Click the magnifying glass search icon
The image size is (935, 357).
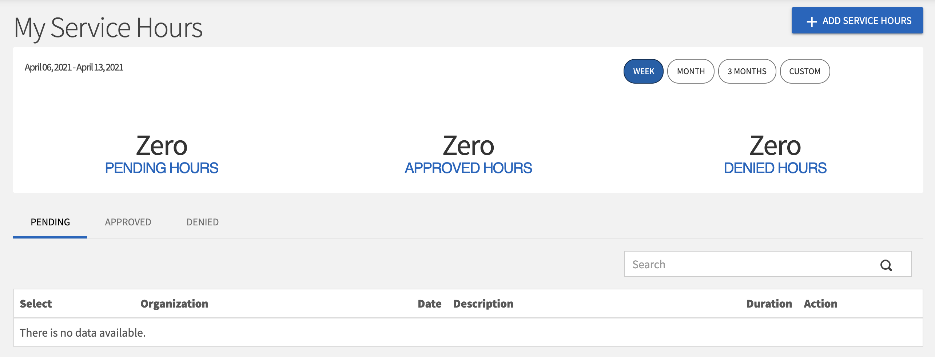tap(886, 265)
